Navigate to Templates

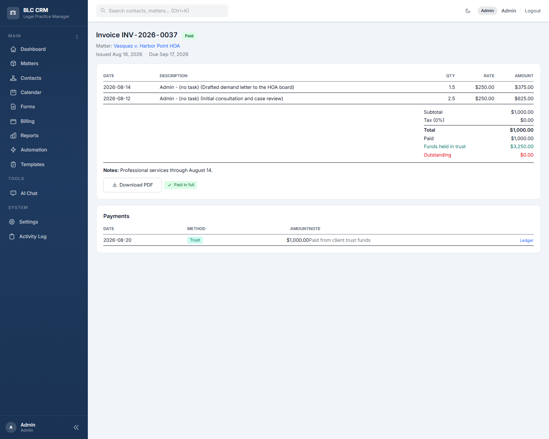pos(44,164)
